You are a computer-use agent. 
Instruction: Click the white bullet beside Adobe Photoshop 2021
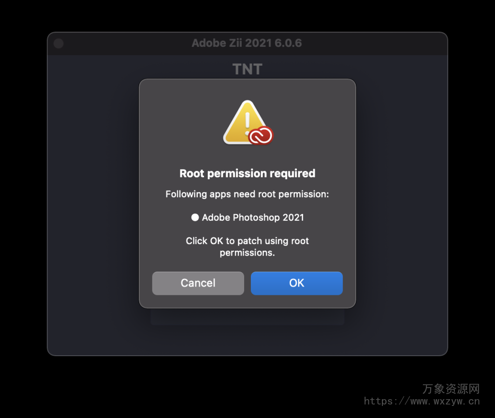[x=195, y=217]
